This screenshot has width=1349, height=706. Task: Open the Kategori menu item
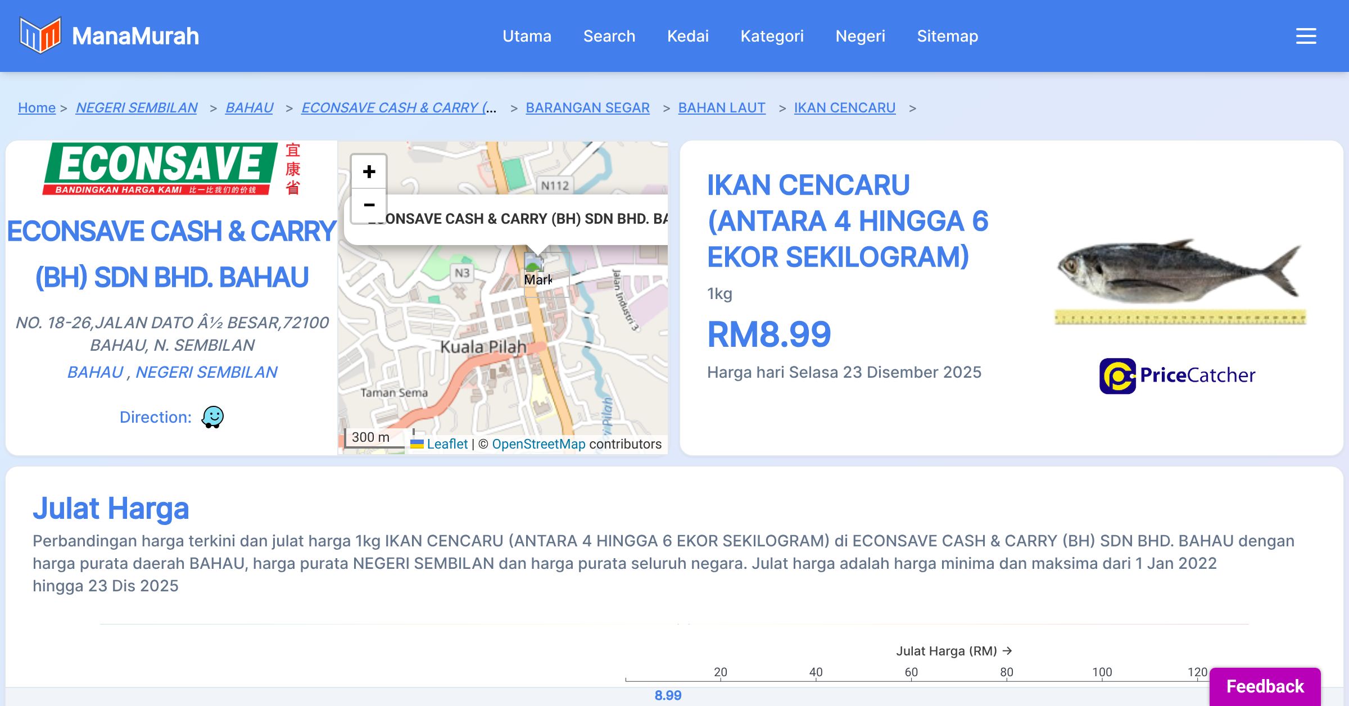(772, 36)
